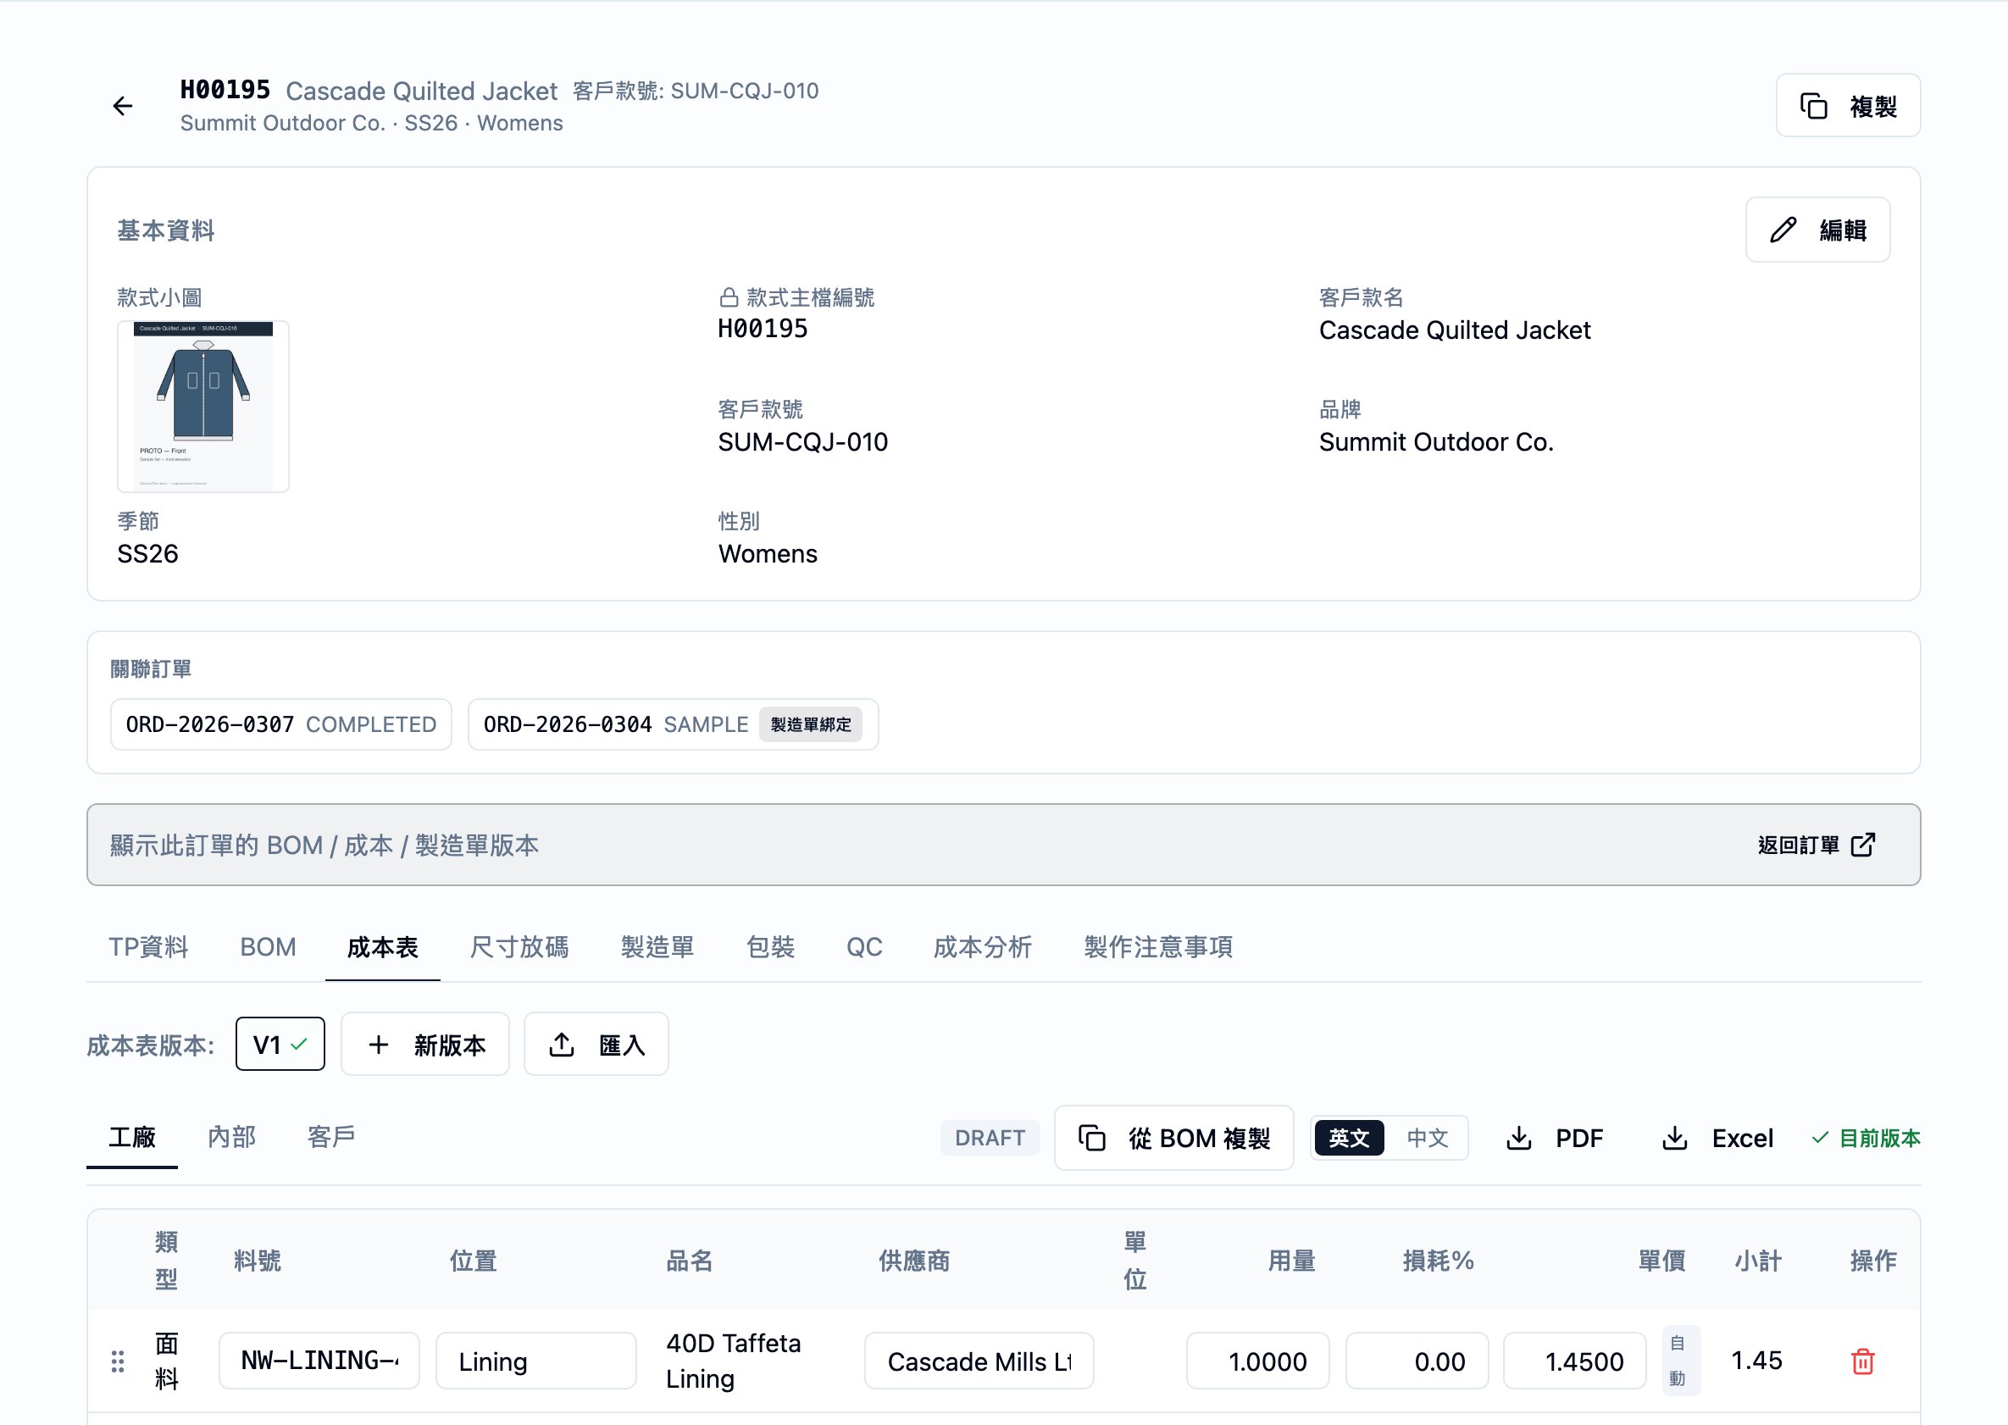Open the 製作注意事項 tab
Image resolution: width=2008 pixels, height=1425 pixels.
coord(1158,947)
